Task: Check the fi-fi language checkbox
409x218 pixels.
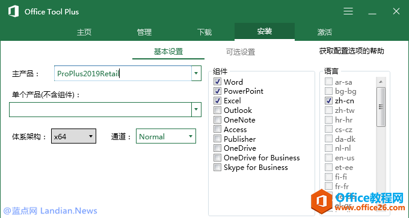Action: [328, 177]
